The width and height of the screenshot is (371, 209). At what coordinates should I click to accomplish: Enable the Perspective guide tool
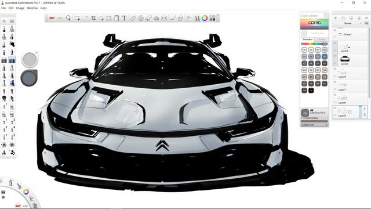(157, 18)
